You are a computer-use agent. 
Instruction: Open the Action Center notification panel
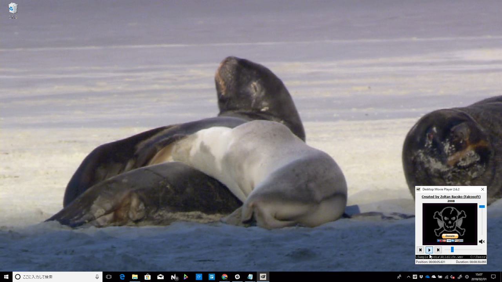click(493, 277)
